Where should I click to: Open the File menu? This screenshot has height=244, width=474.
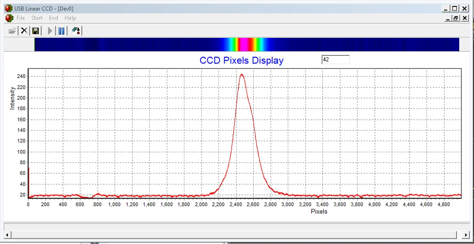[20, 18]
